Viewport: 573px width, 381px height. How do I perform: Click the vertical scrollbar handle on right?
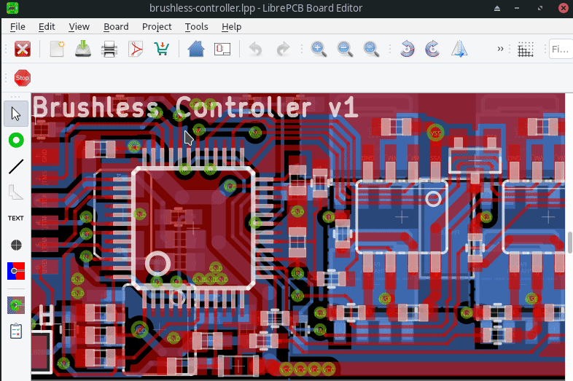[569, 242]
